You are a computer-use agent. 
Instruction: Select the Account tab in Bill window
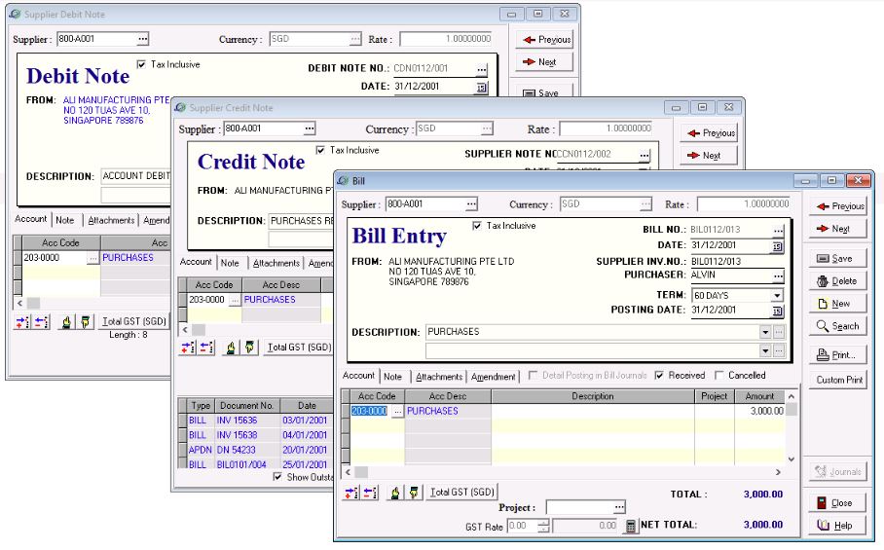[x=358, y=376]
